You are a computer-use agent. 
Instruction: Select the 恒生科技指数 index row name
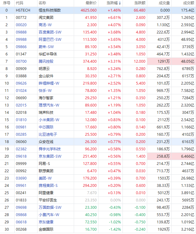pyautogui.click(x=50, y=10)
